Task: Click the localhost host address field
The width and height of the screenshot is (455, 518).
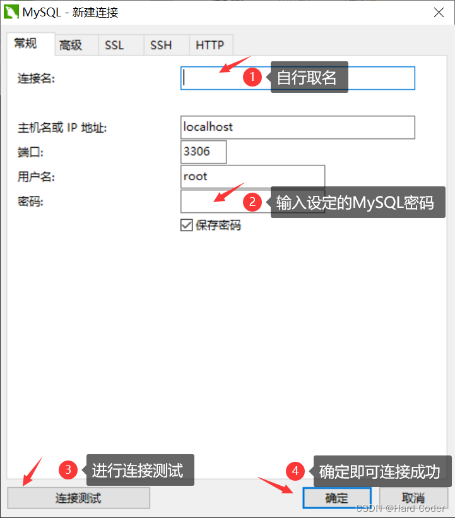Action: [x=298, y=127]
